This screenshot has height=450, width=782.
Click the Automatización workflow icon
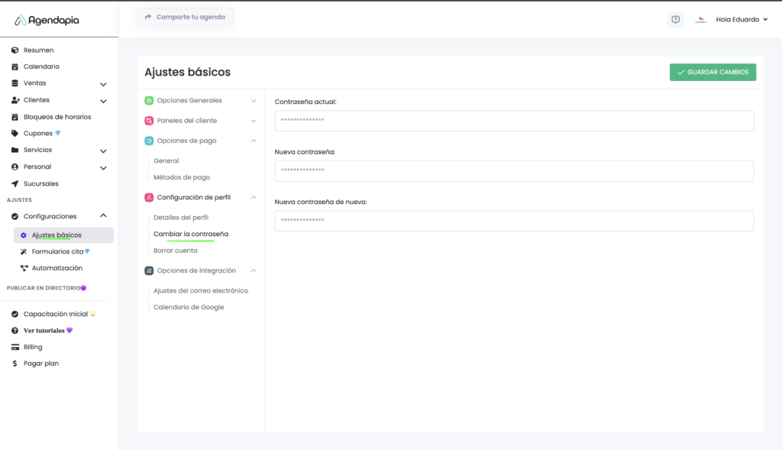(24, 268)
